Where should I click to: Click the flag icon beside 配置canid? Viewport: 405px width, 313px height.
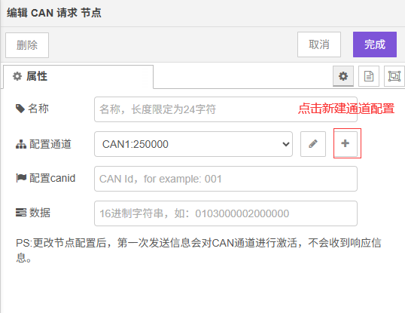coord(21,178)
